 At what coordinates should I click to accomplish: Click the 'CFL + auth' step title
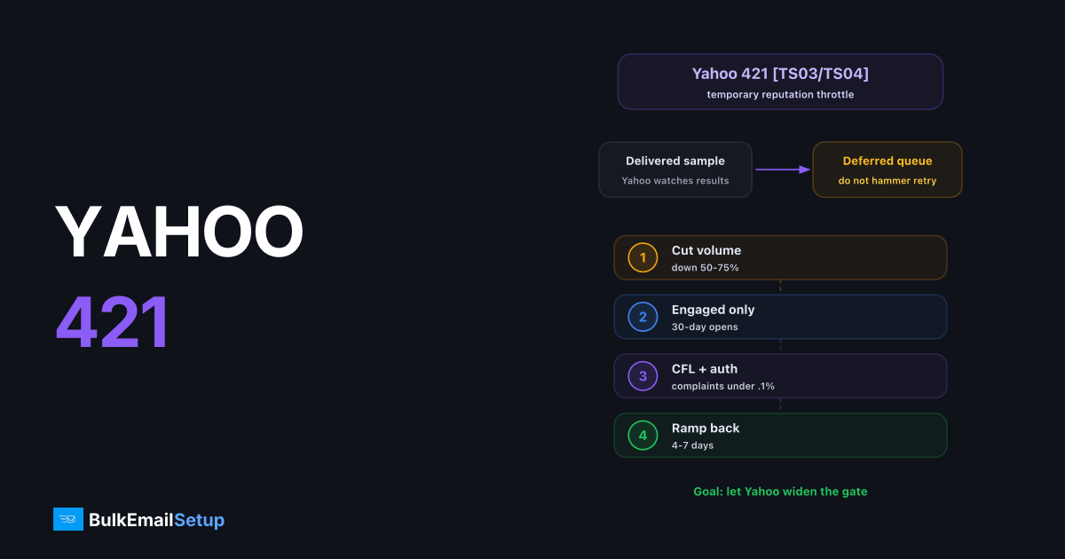tap(705, 369)
